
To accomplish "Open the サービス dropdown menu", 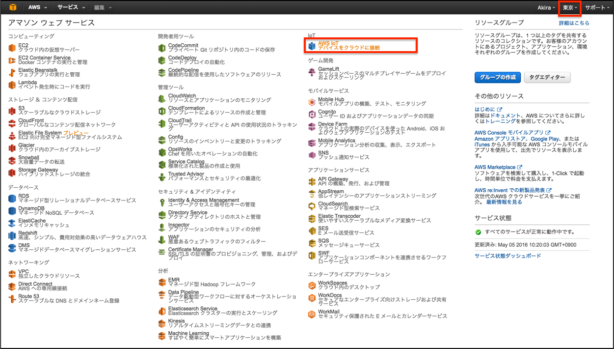I will [x=72, y=8].
